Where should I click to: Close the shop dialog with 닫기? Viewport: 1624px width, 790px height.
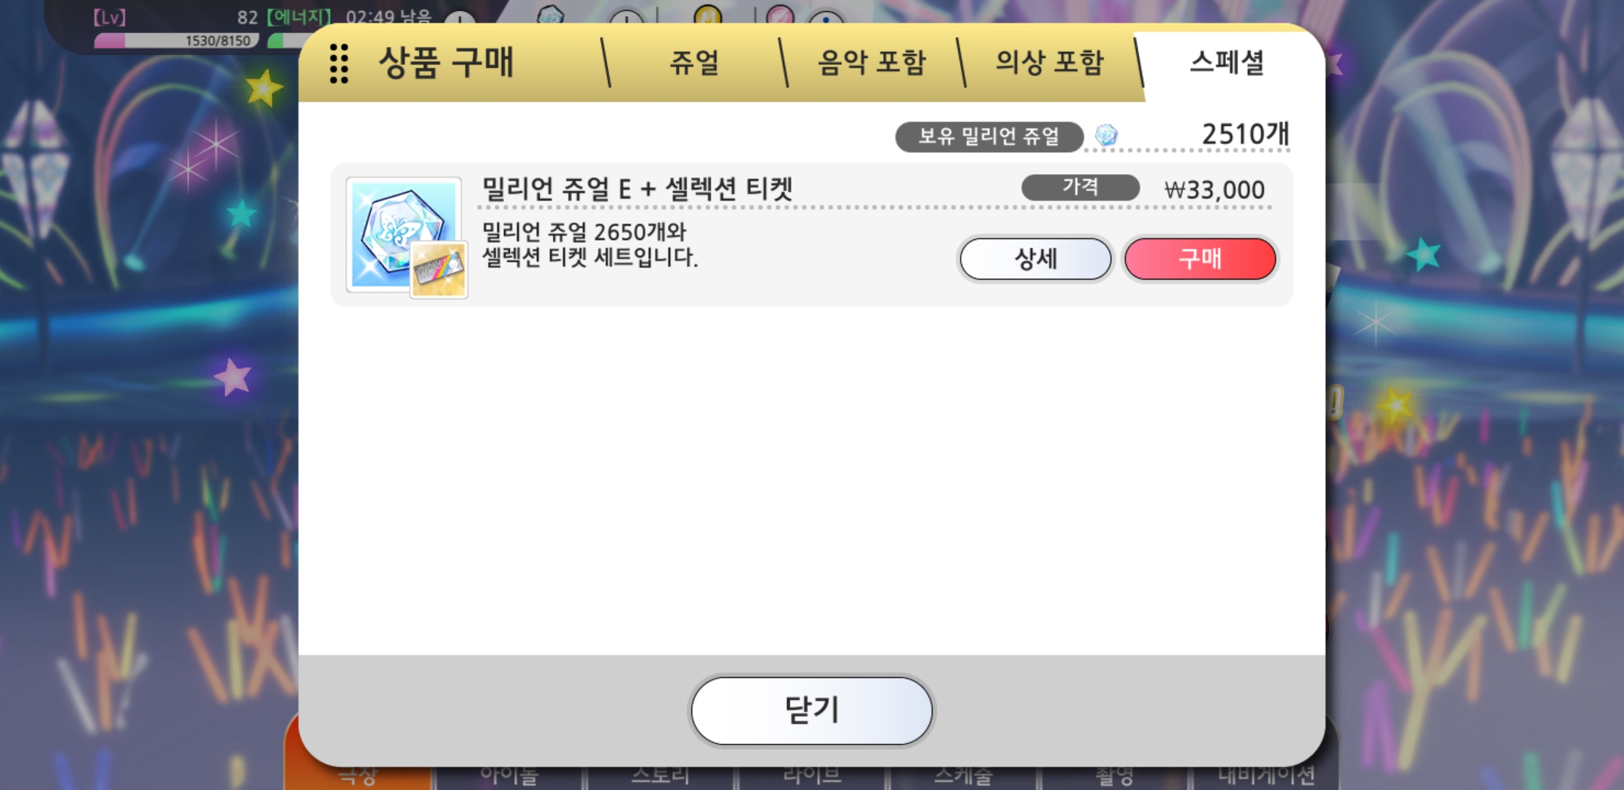[x=812, y=710]
